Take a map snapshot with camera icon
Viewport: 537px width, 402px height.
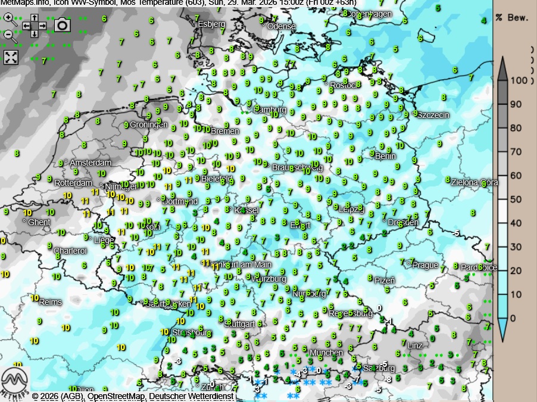coord(62,24)
